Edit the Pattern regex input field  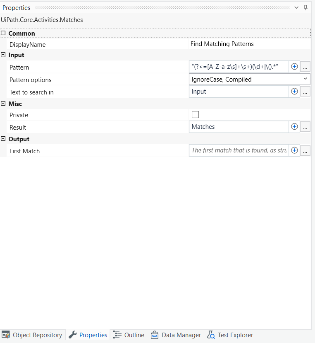click(239, 67)
